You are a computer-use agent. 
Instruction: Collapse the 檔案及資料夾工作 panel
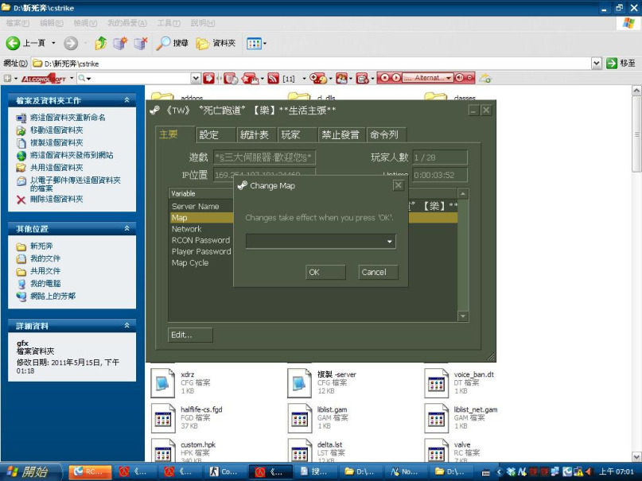click(x=127, y=100)
